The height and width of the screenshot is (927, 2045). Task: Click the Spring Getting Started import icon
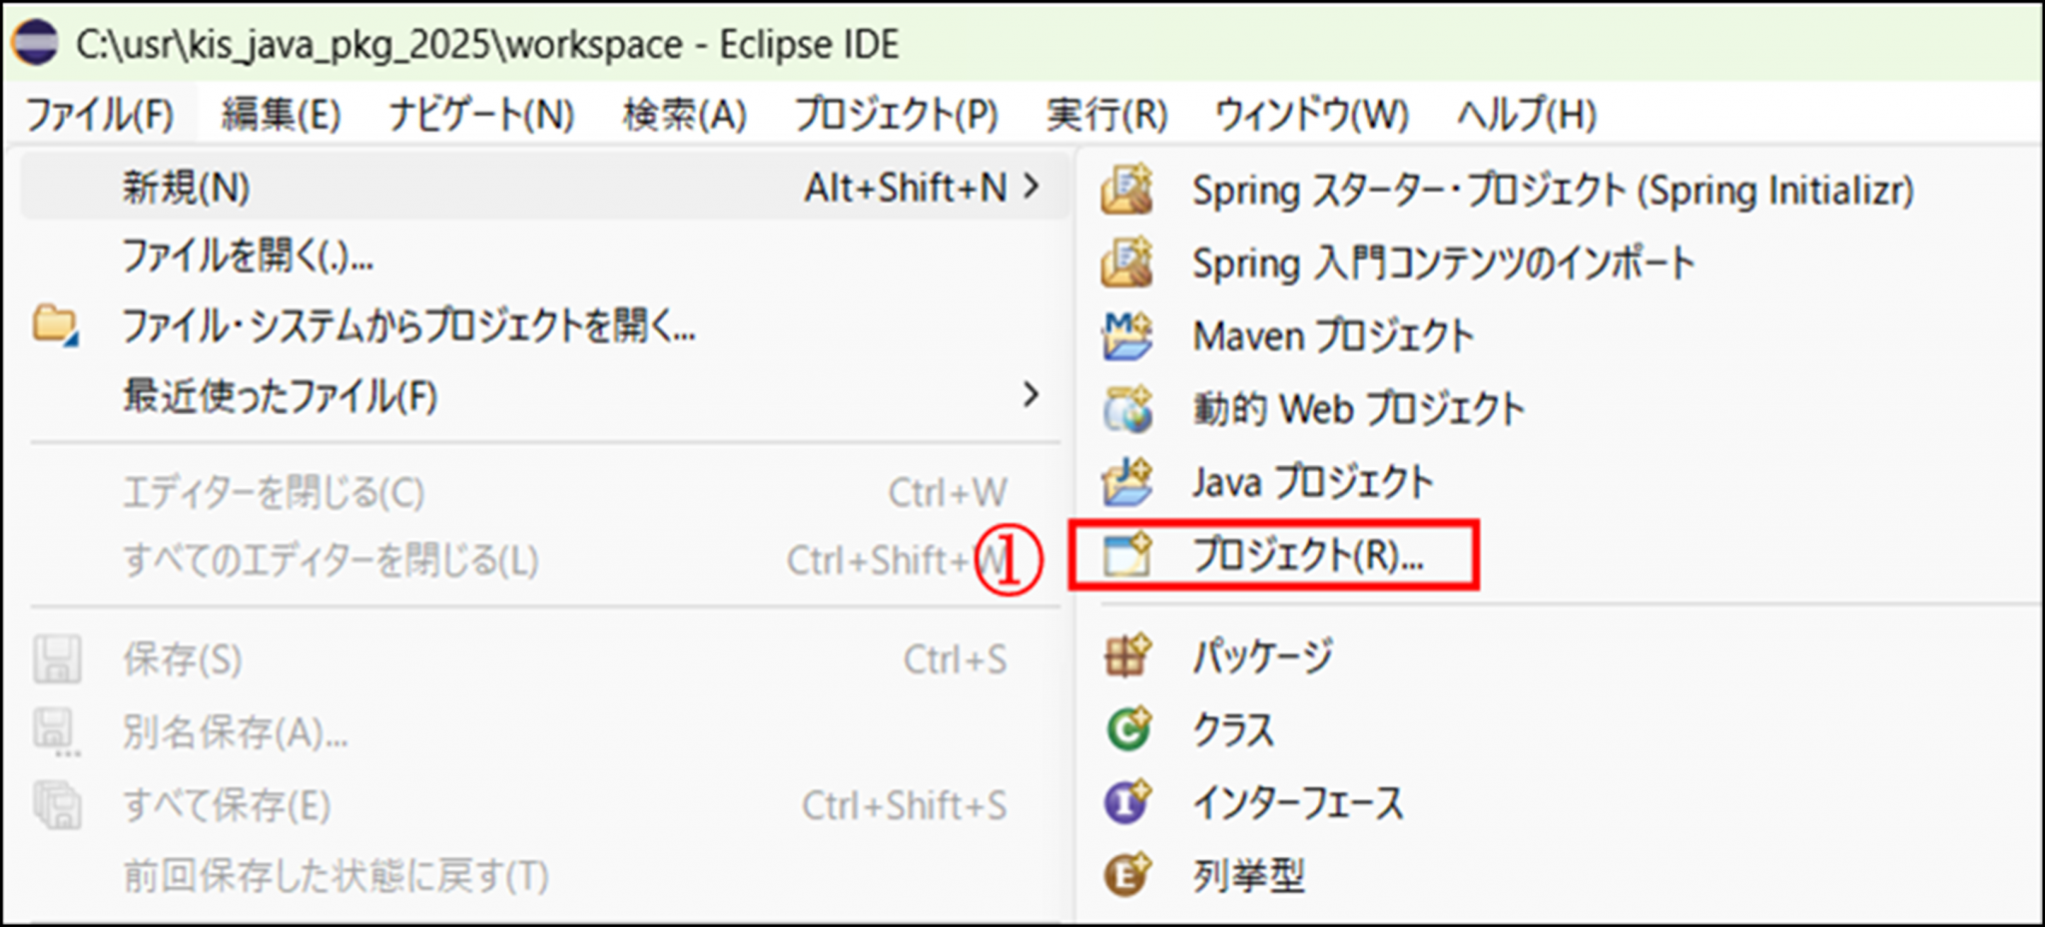pos(1127,262)
